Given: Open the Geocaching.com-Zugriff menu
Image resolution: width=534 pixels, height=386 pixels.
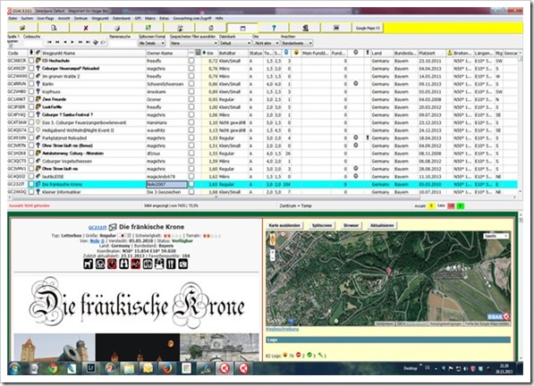Looking at the screenshot, I should [192, 19].
